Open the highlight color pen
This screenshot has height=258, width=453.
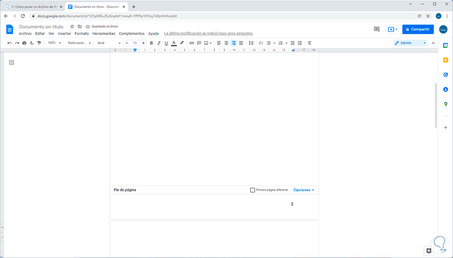[182, 43]
